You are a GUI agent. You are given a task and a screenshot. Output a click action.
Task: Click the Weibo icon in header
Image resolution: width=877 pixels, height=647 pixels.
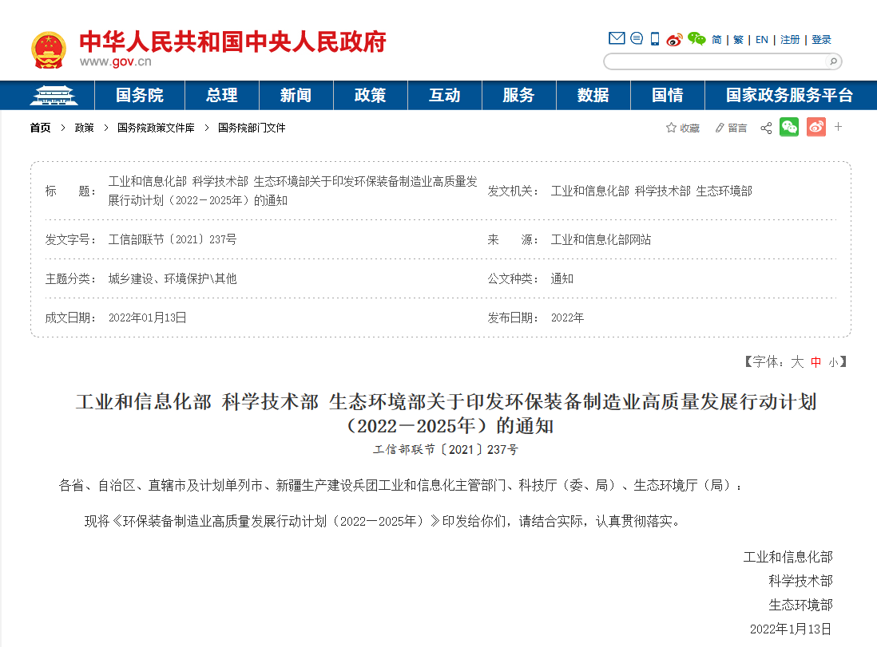click(x=674, y=39)
